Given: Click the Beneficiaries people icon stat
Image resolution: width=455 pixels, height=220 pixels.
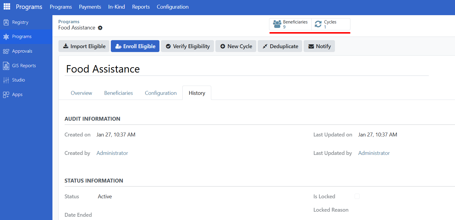Looking at the screenshot, I should pos(277,24).
